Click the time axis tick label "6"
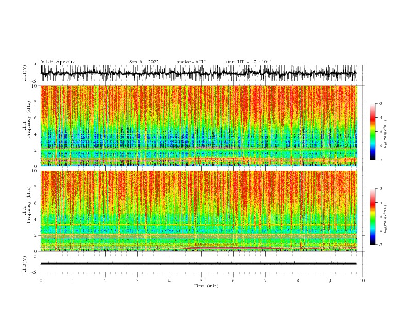Viewport: 408px width, 315px height. click(x=233, y=281)
